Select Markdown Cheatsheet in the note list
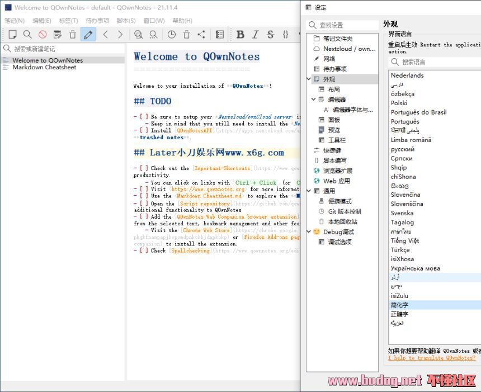 pyautogui.click(x=44, y=67)
